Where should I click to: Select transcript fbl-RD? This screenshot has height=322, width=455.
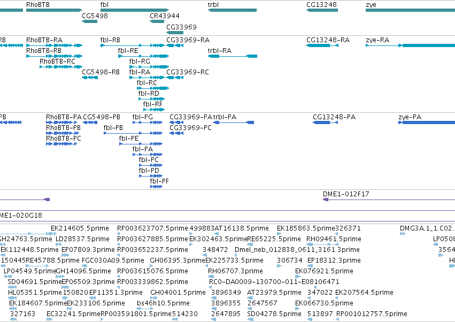click(149, 94)
